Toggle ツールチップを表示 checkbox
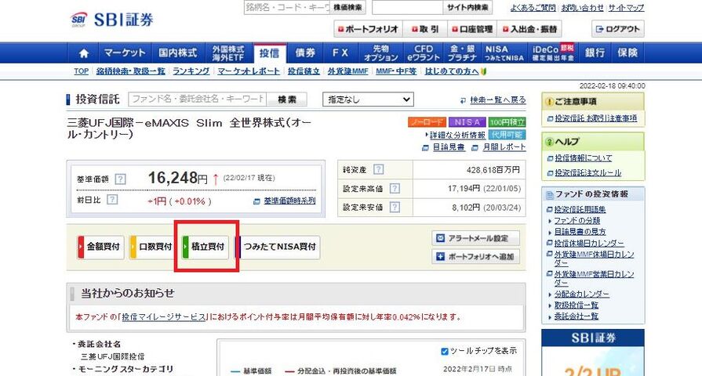 tap(445, 352)
